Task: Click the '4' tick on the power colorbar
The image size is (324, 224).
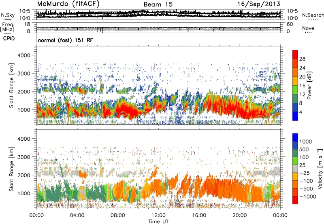Action: click(301, 112)
